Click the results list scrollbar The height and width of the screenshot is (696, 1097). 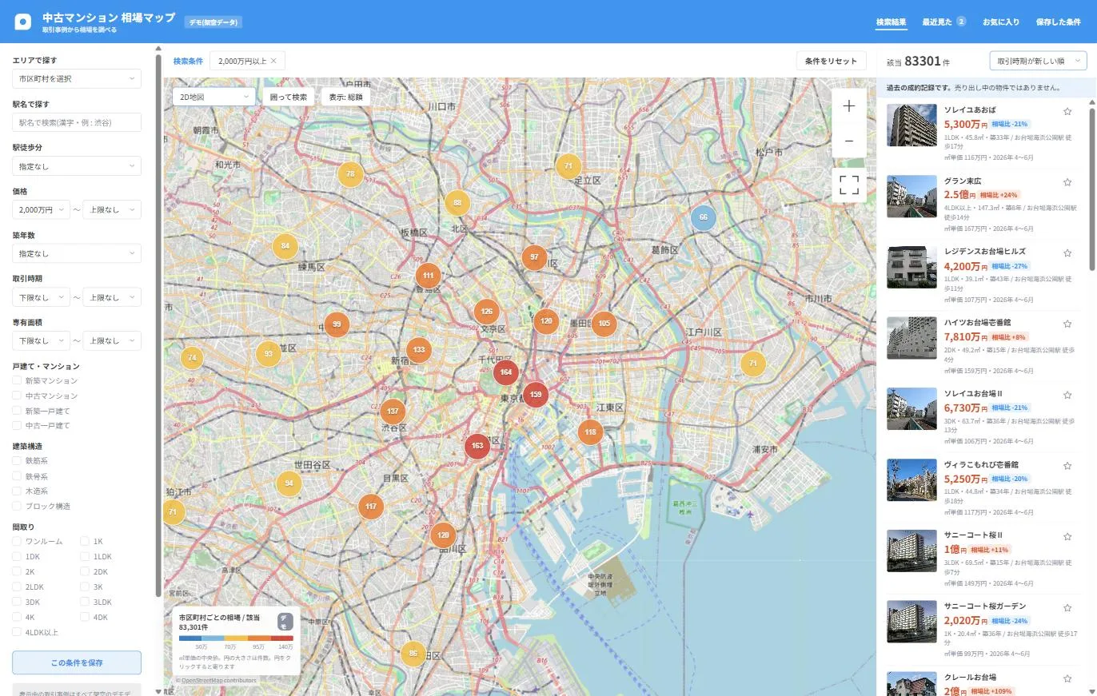[x=1092, y=188]
